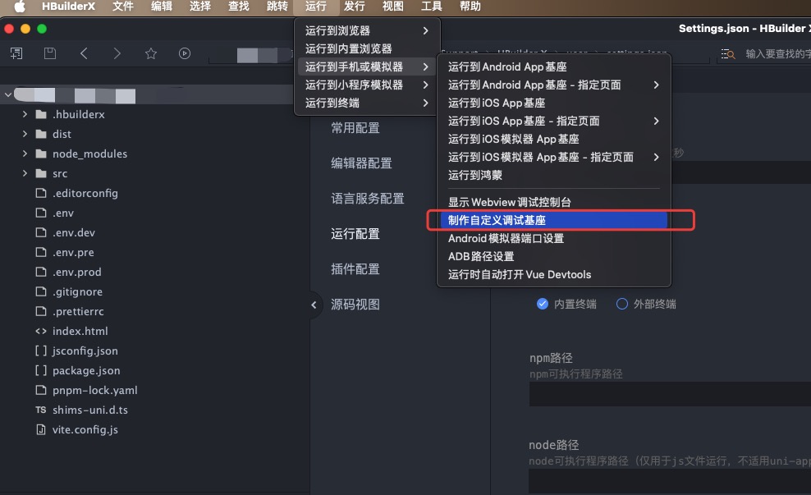Screen dimensions: 811x495
Task: Open the 运行到浏览器 submenu
Action: (367, 30)
